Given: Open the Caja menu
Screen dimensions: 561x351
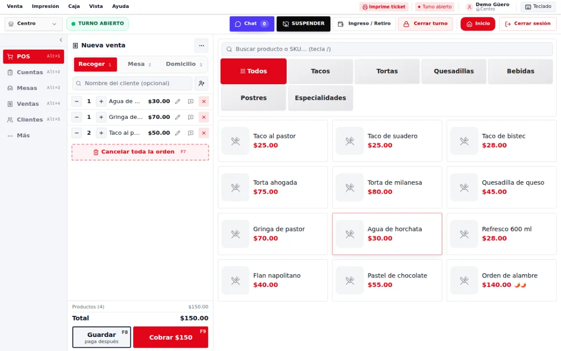Looking at the screenshot, I should pos(74,7).
